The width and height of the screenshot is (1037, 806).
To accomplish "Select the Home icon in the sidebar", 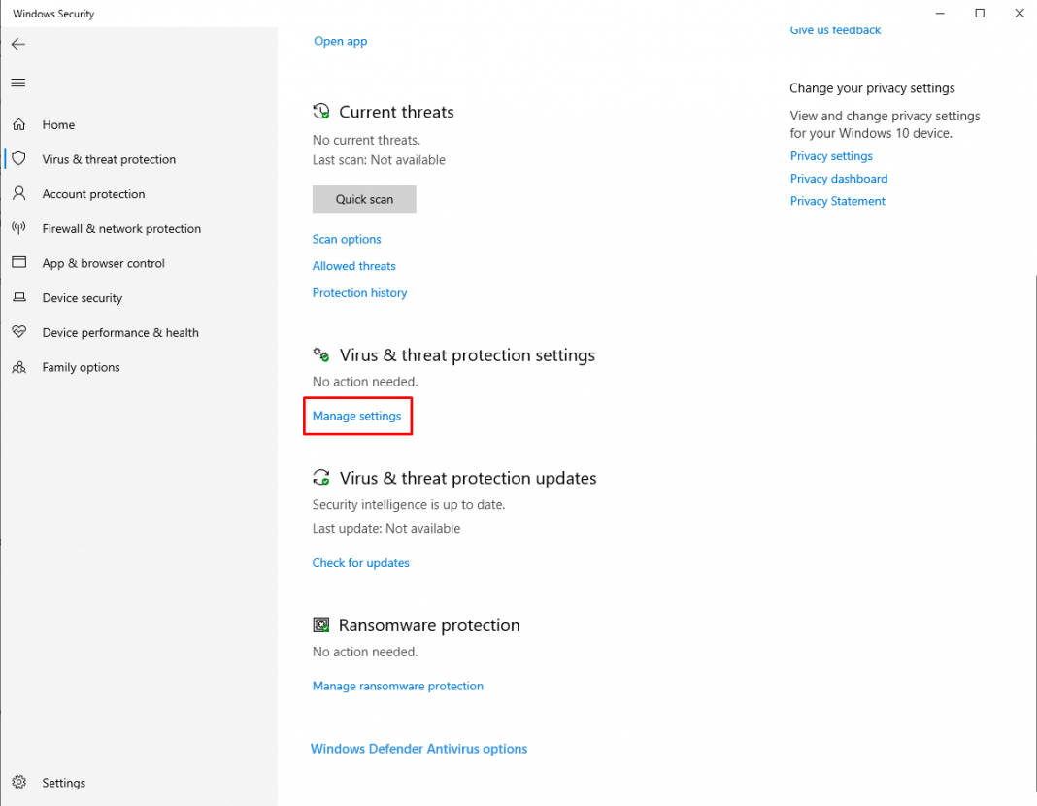I will click(19, 124).
